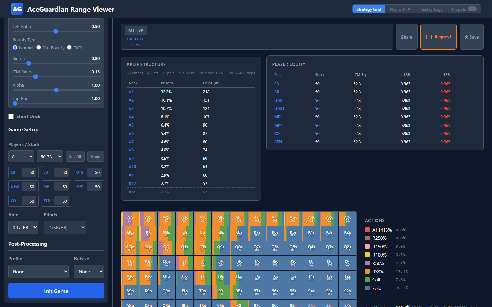This screenshot has width=492, height=307.
Task: Open the Post-Processing Profile dropdown
Action: click(x=38, y=271)
